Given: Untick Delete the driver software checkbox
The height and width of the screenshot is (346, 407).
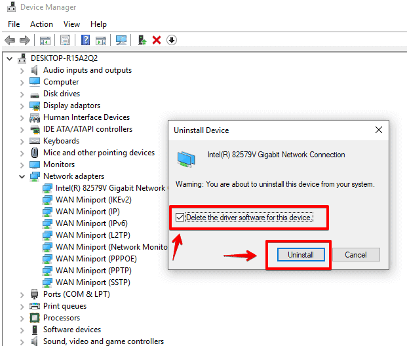Looking at the screenshot, I should tap(180, 218).
